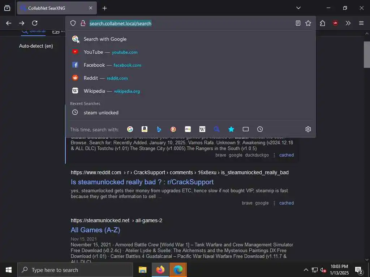Click the site security padlock icon
The image size is (370, 277).
tap(83, 23)
